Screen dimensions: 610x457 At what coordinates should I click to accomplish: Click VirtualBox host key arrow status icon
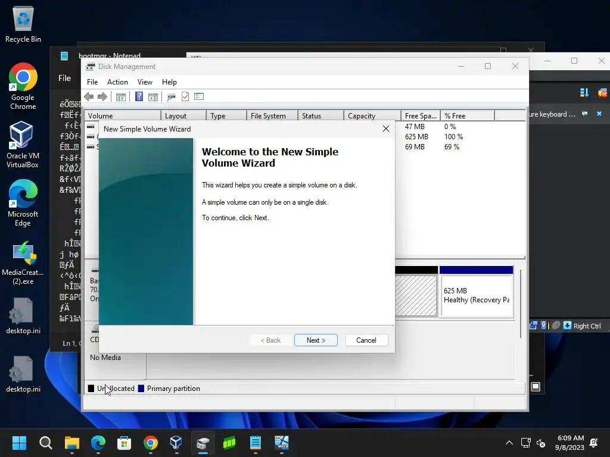click(x=567, y=325)
